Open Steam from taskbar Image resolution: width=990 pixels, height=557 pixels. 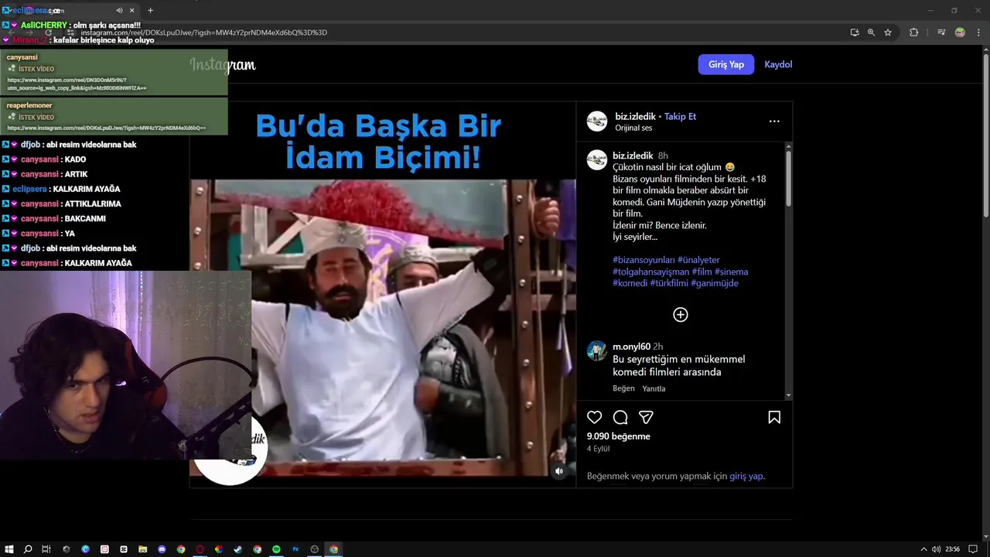(x=237, y=549)
